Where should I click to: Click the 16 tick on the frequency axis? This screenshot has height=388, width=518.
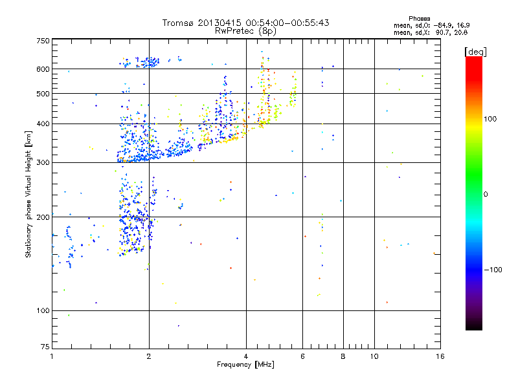click(x=439, y=356)
